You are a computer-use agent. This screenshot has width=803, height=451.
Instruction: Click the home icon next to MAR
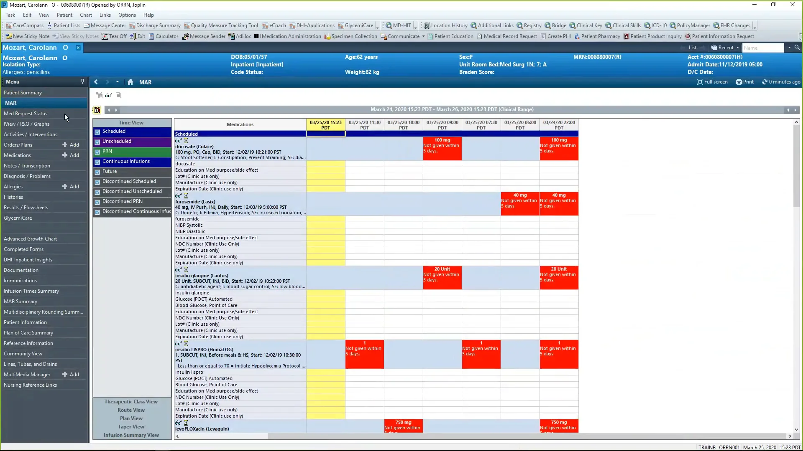[x=130, y=82]
